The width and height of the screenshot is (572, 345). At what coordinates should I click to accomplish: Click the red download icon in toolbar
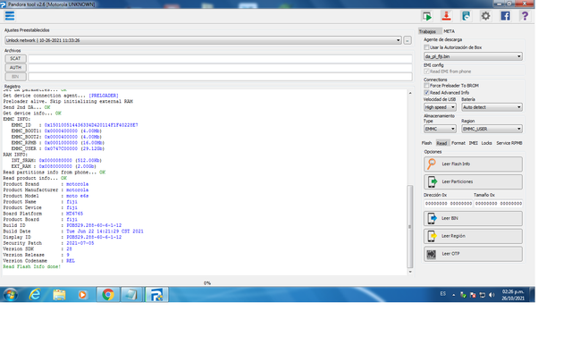tap(446, 16)
